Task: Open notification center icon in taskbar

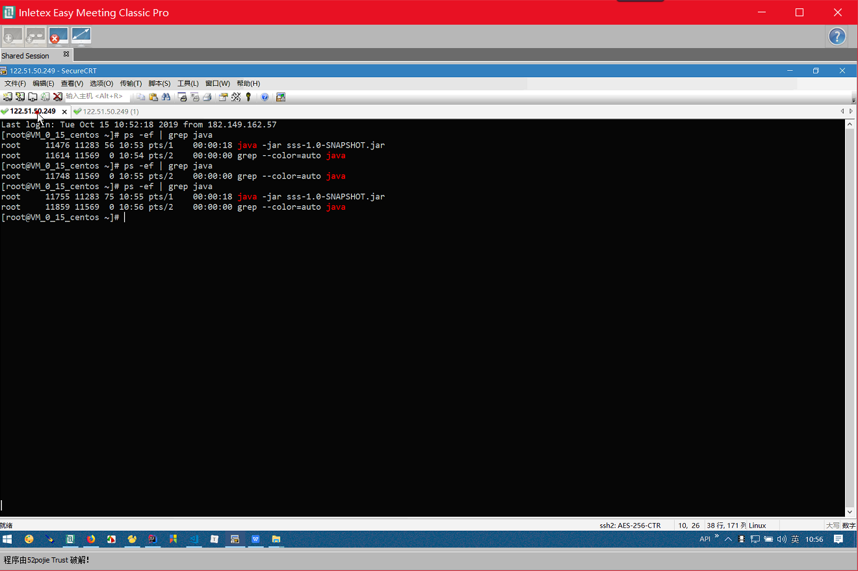Action: pos(838,539)
